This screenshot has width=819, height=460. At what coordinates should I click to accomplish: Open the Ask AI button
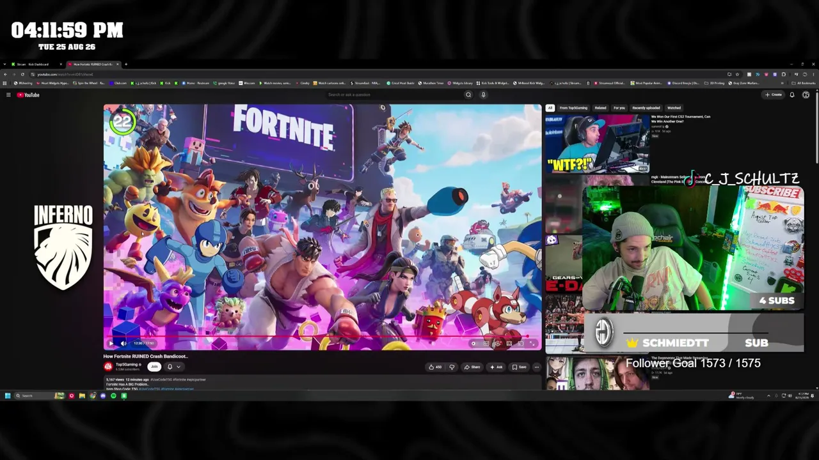[496, 367]
